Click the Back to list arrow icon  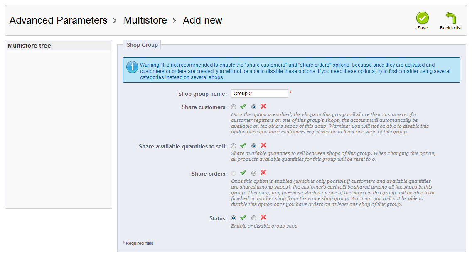pos(451,18)
